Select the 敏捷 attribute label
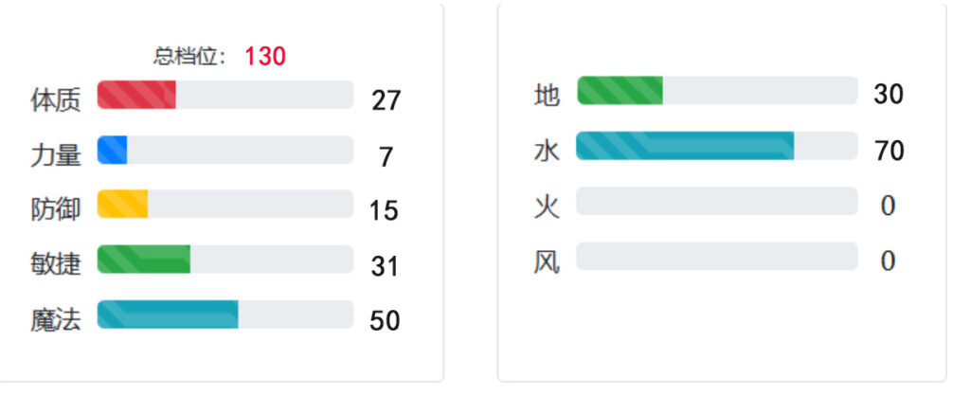The image size is (970, 395). point(56,264)
